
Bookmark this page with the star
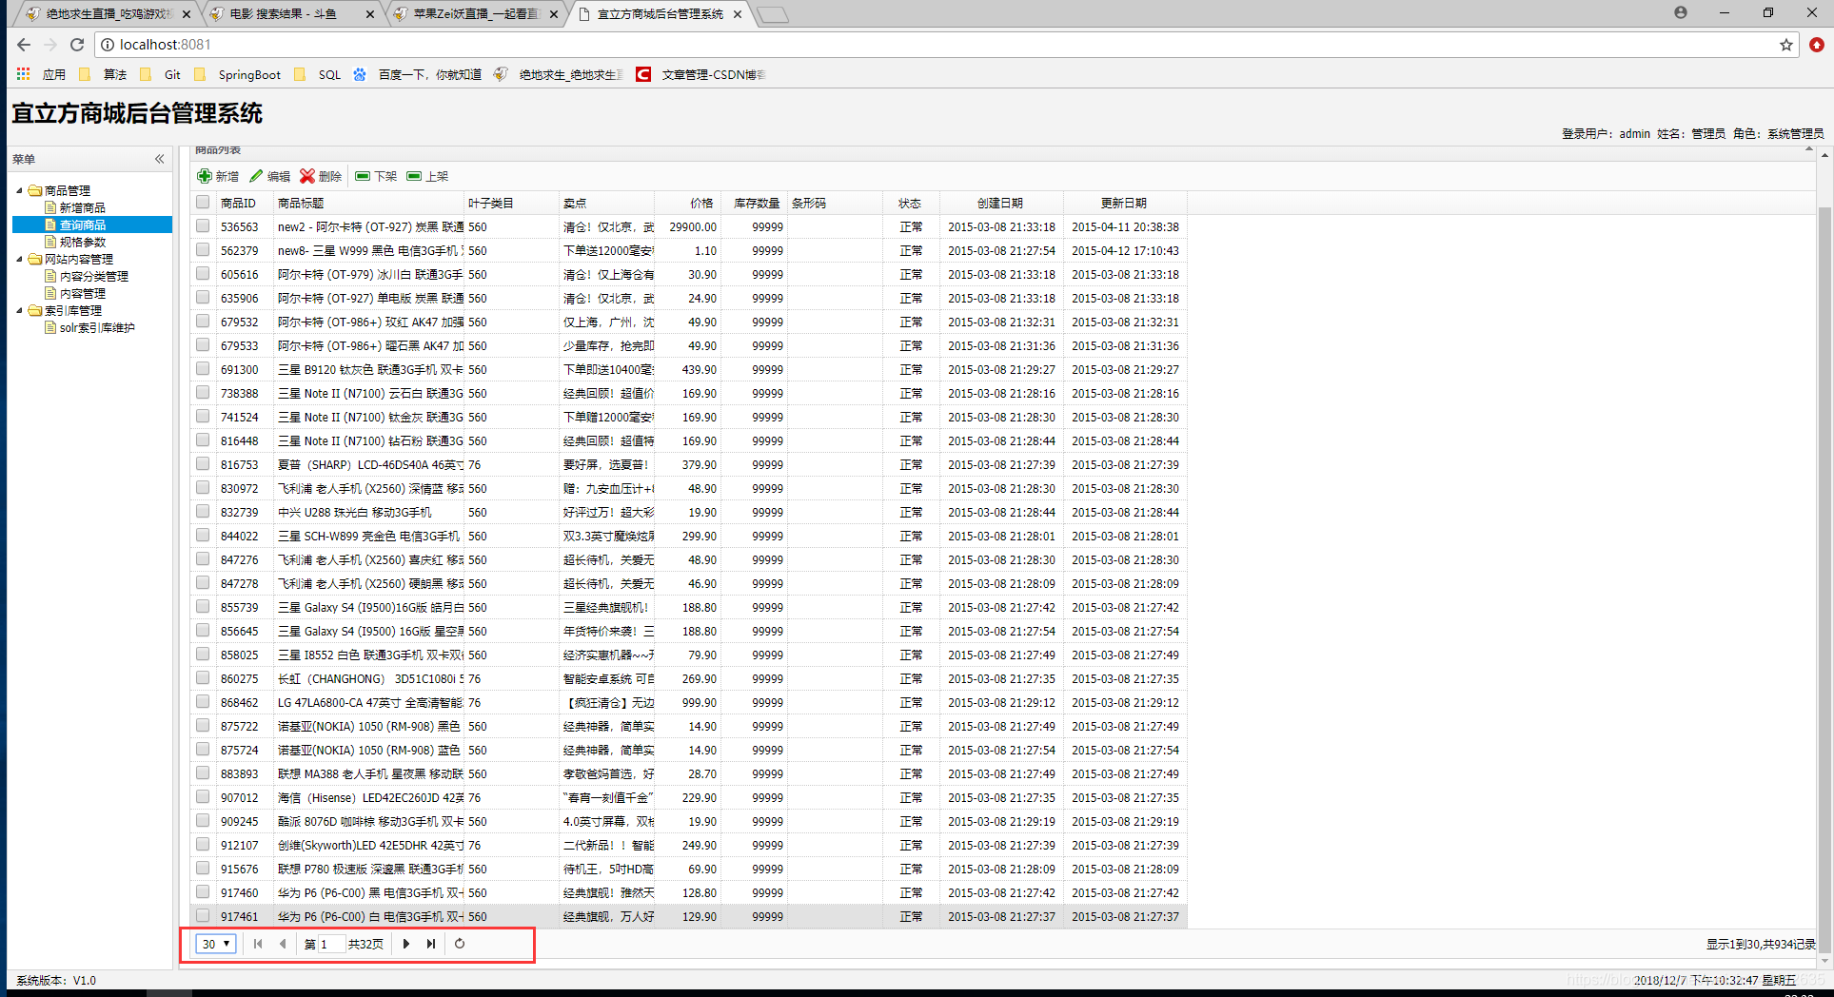pos(1785,45)
